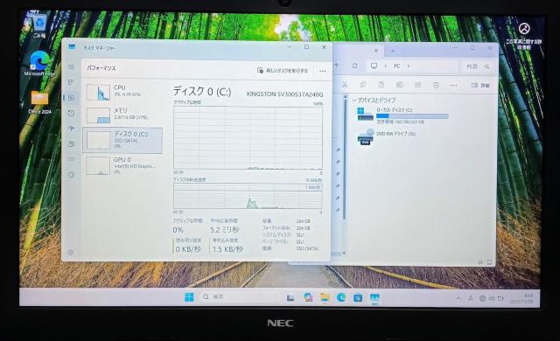The image size is (560, 341).
Task: Open Task View from the taskbar
Action: coord(290,297)
